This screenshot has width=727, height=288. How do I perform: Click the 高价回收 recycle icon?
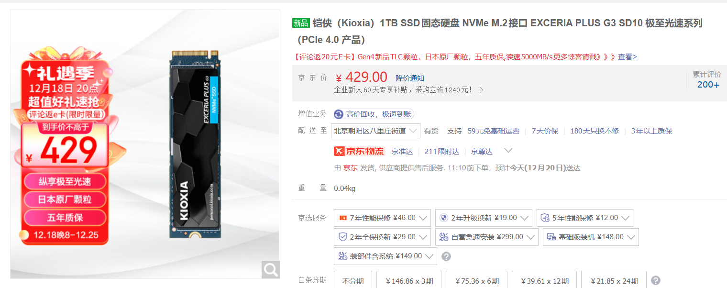339,114
